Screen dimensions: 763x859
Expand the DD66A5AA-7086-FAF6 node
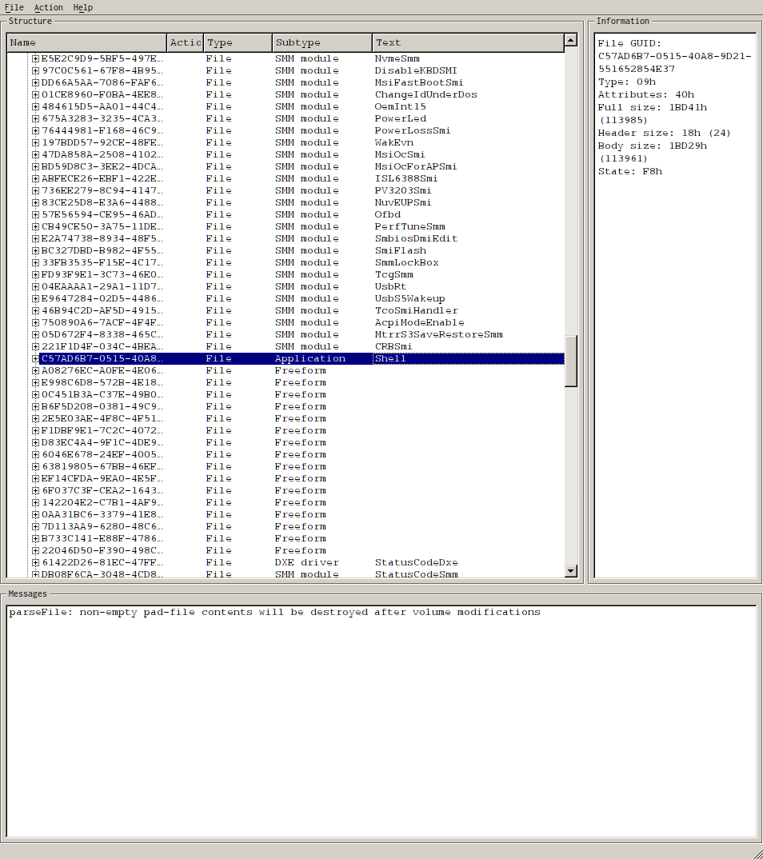35,82
